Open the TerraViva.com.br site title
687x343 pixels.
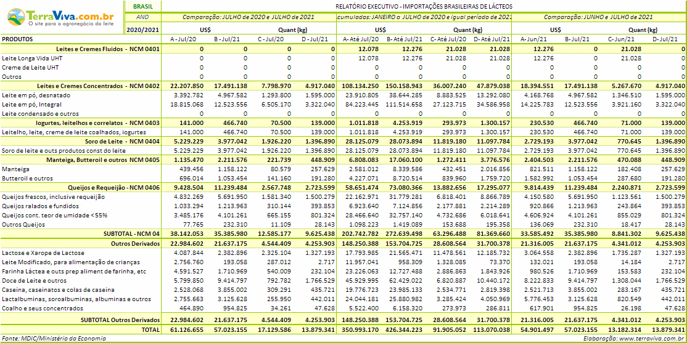[x=71, y=14]
